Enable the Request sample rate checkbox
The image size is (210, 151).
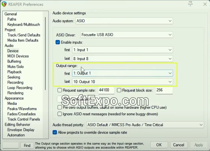point(60,90)
